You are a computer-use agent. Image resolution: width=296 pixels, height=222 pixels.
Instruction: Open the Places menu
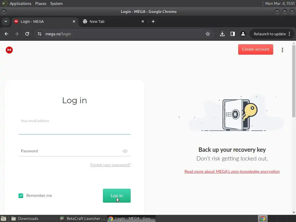click(40, 3)
